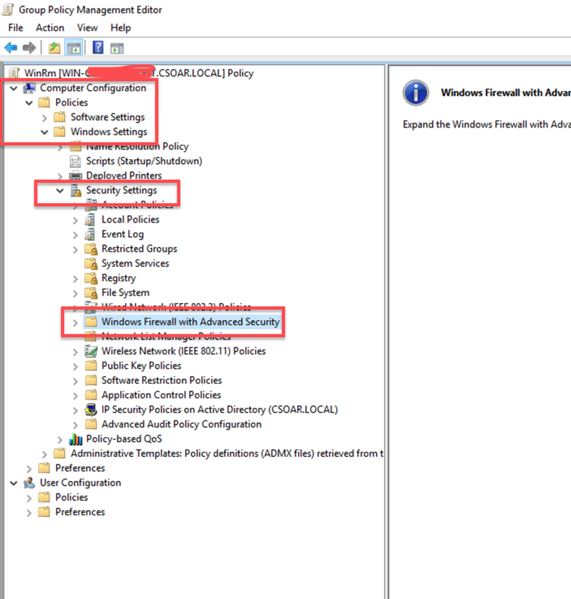Screen dimensions: 571x599
Task: Select the Up one level icon
Action: pyautogui.click(x=54, y=48)
